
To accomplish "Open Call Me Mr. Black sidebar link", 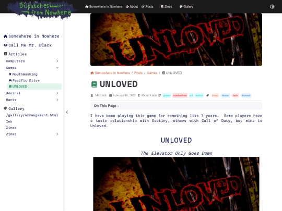I will 30,45.
